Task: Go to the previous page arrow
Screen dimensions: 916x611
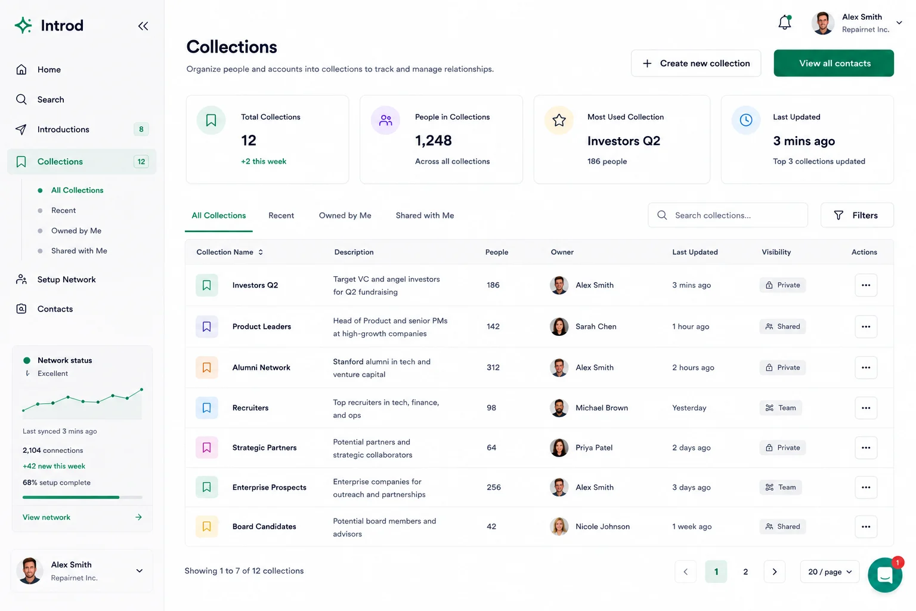Action: (686, 572)
